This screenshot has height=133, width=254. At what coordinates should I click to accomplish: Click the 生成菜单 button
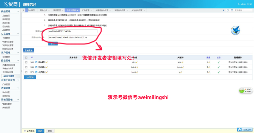click(30, 77)
